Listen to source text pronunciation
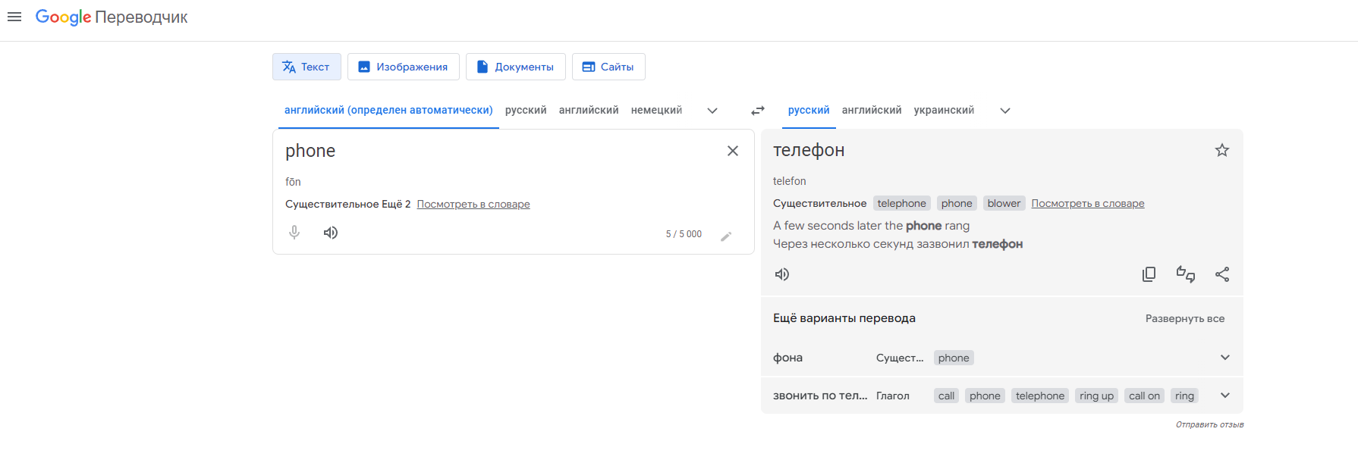The width and height of the screenshot is (1358, 463). click(331, 233)
